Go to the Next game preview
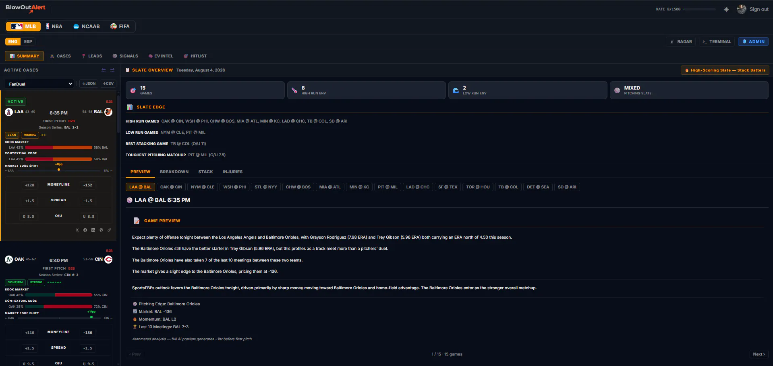 tap(759, 354)
